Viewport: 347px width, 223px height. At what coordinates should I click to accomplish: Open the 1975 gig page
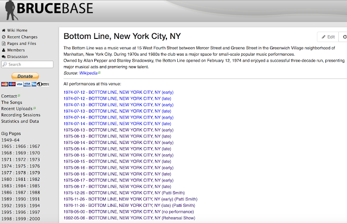click(x=21, y=166)
